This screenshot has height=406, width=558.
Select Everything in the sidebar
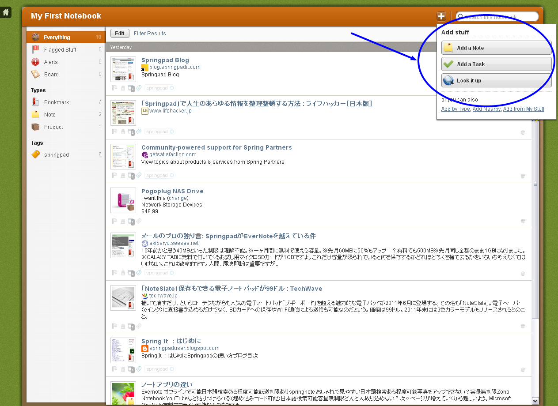[66, 38]
